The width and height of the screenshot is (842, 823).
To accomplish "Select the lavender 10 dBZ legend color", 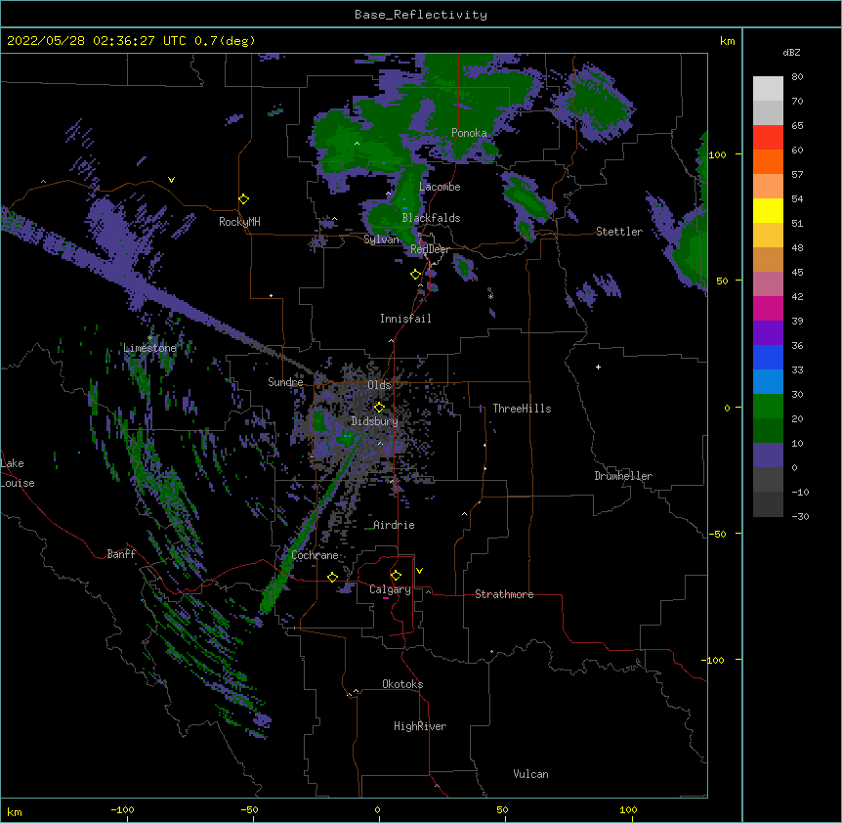I will pos(768,455).
